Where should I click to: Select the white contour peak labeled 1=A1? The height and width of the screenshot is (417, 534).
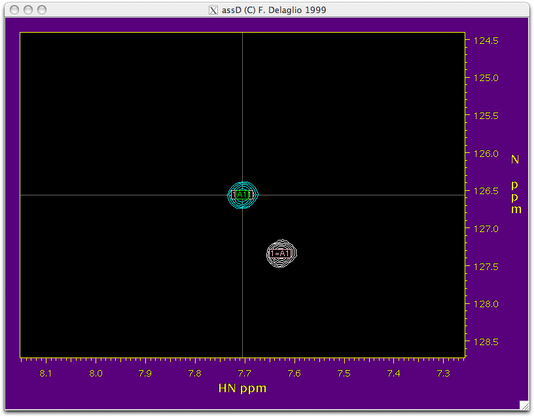click(x=282, y=254)
